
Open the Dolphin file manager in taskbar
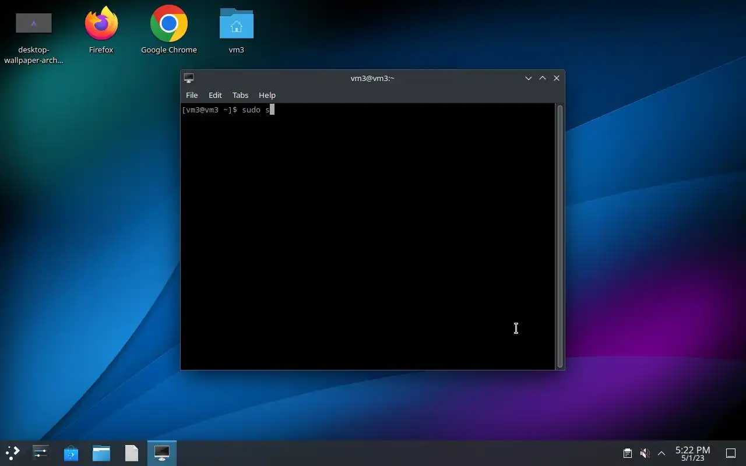tap(101, 453)
